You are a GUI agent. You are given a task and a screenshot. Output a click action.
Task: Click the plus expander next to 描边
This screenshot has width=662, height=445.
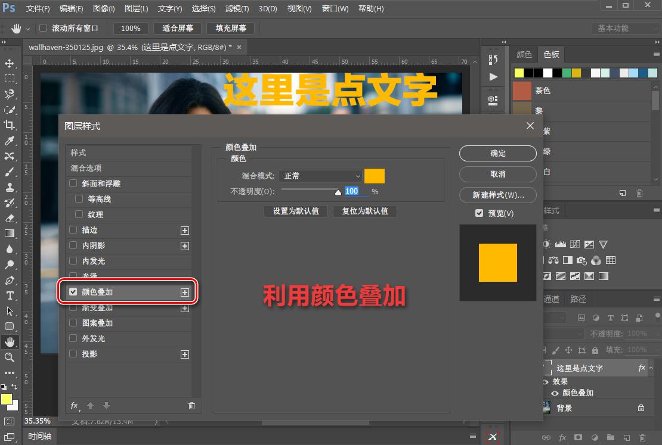[185, 231]
